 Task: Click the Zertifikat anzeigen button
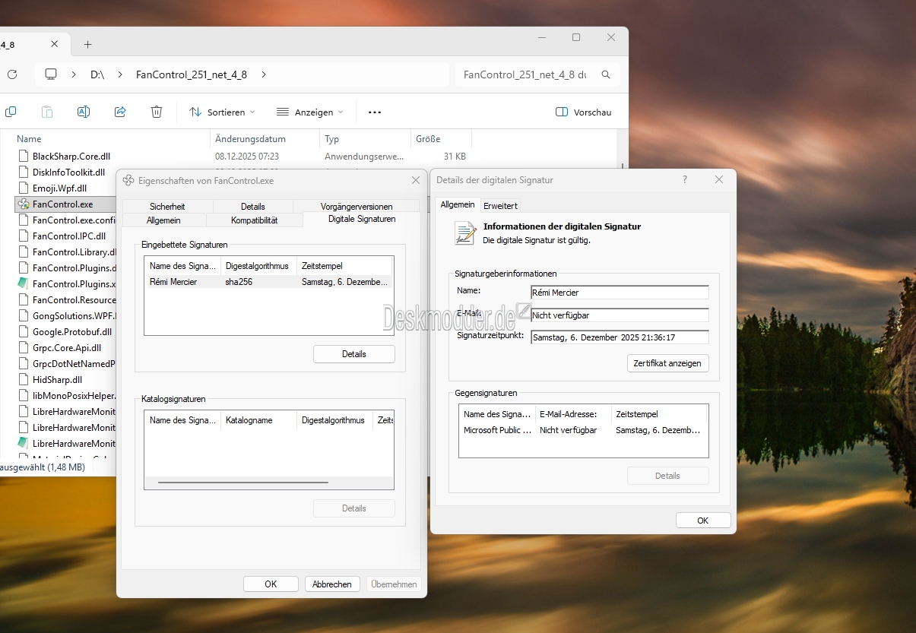(667, 363)
